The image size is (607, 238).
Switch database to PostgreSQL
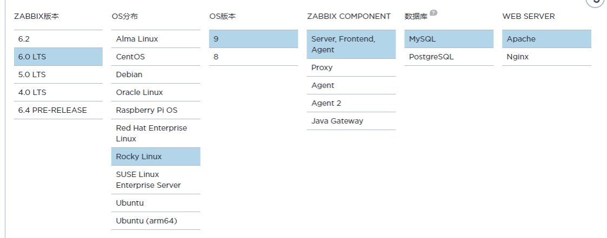click(449, 57)
